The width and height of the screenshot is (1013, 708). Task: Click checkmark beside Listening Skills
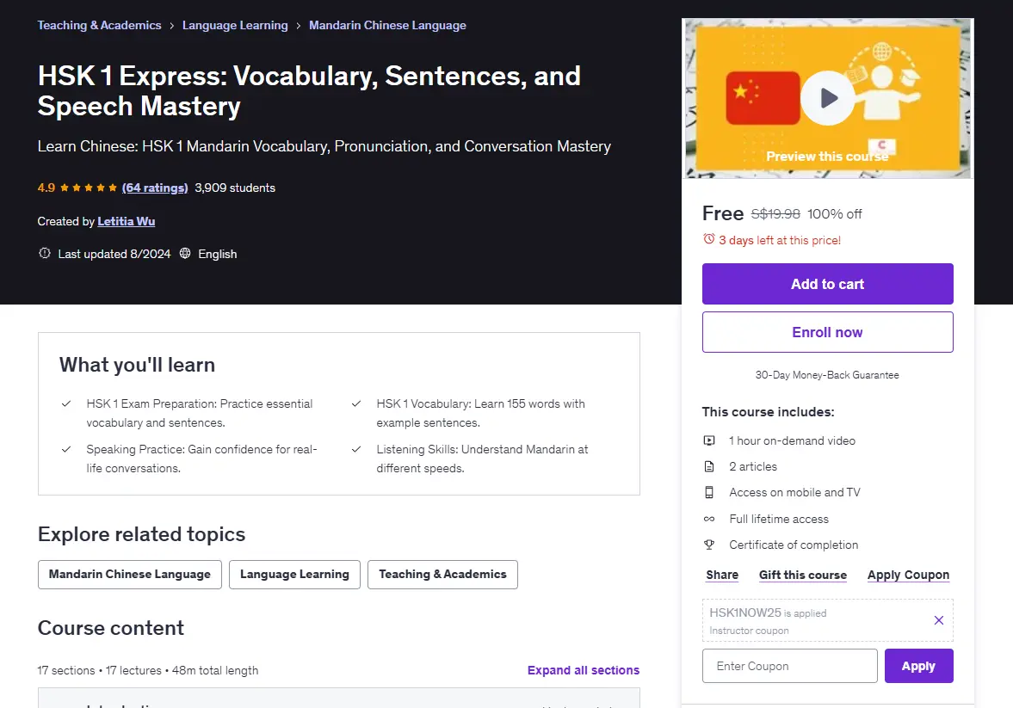tap(356, 449)
